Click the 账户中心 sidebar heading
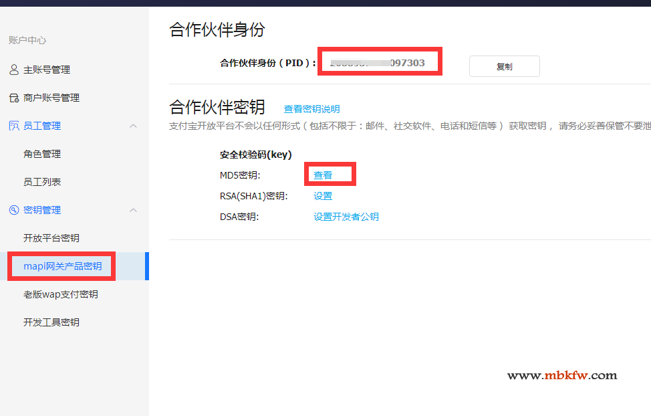 pyautogui.click(x=27, y=40)
